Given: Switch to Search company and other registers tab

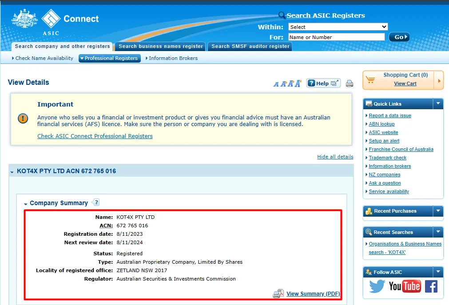Looking at the screenshot, I should click(63, 46).
